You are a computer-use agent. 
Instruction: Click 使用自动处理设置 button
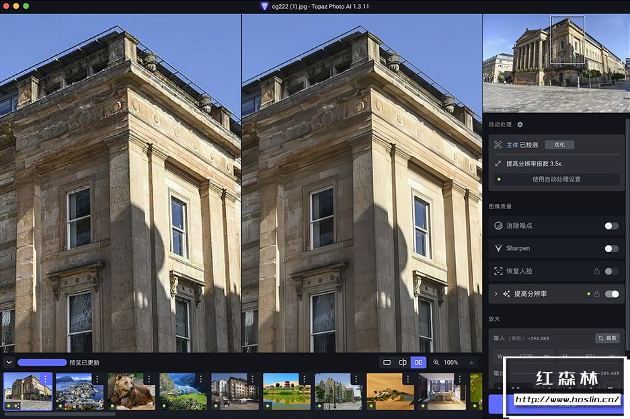(x=557, y=179)
